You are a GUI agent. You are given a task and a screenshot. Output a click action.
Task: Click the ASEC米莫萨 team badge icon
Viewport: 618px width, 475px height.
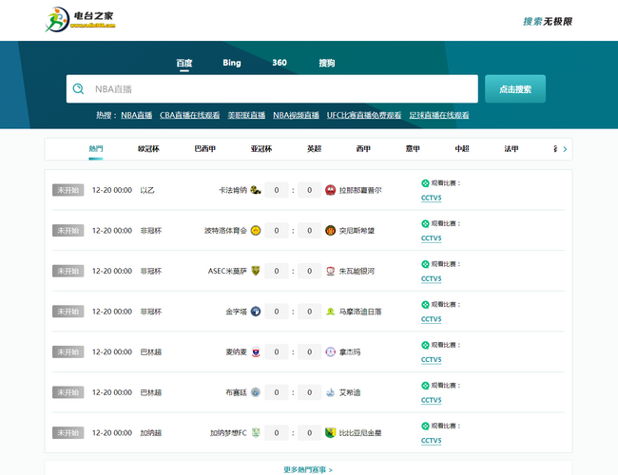(x=256, y=271)
